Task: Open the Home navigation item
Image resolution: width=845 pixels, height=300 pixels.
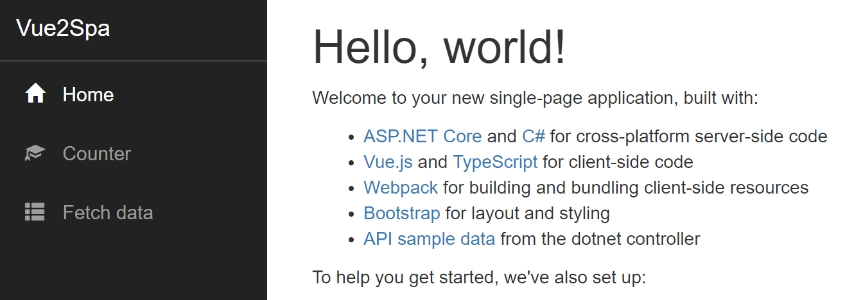Action: click(x=88, y=95)
